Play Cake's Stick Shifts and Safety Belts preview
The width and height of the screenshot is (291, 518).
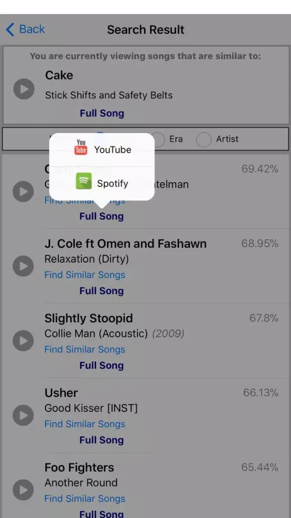[24, 89]
